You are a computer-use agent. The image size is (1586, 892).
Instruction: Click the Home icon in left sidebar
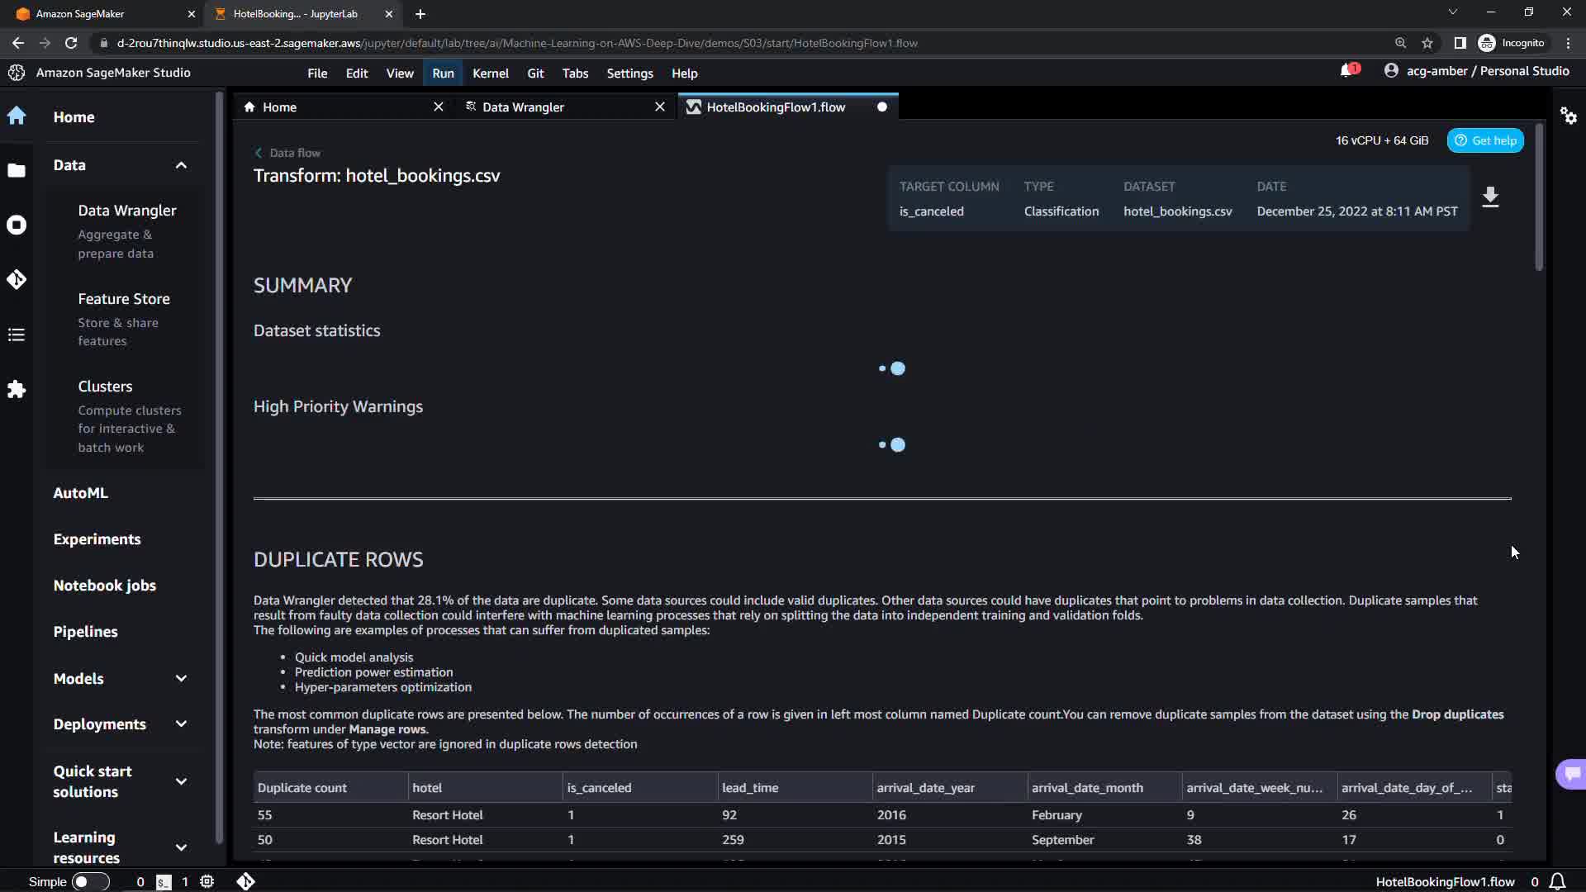tap(17, 116)
